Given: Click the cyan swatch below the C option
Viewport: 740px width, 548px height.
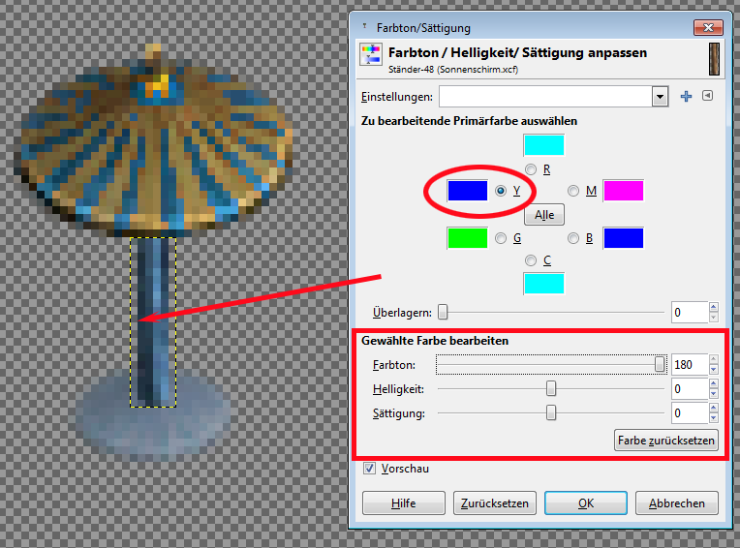Looking at the screenshot, I should (x=543, y=284).
